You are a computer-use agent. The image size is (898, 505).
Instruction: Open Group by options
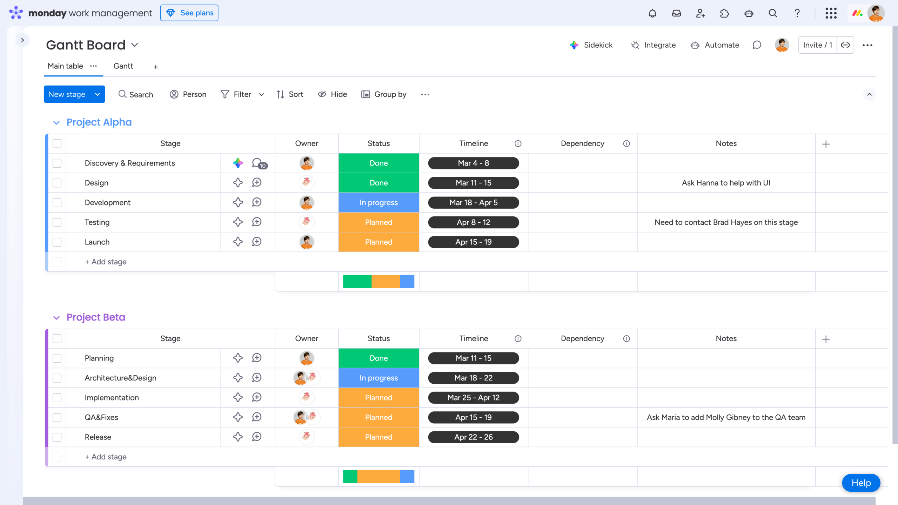[383, 94]
